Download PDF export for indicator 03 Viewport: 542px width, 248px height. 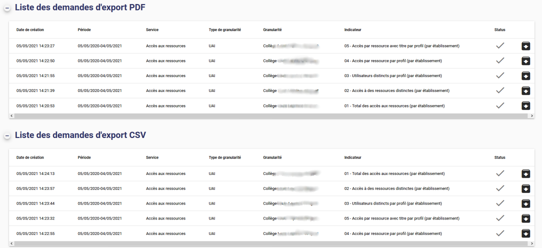click(526, 76)
